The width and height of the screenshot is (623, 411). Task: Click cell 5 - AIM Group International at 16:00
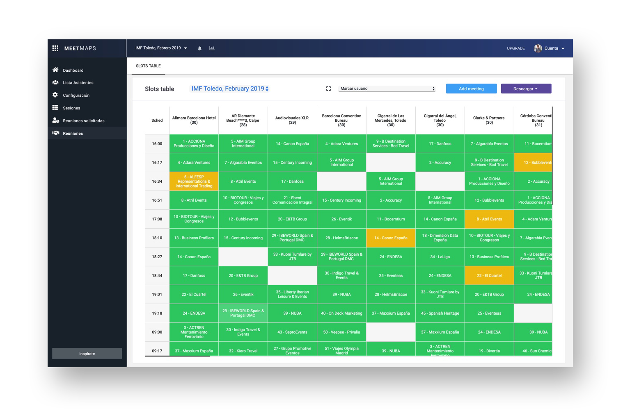[243, 144]
